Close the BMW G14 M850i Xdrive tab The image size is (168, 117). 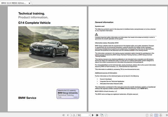(x=29, y=3)
